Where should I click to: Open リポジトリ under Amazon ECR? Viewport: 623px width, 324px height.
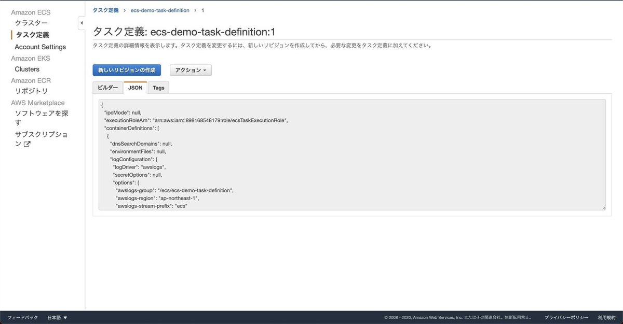point(31,91)
